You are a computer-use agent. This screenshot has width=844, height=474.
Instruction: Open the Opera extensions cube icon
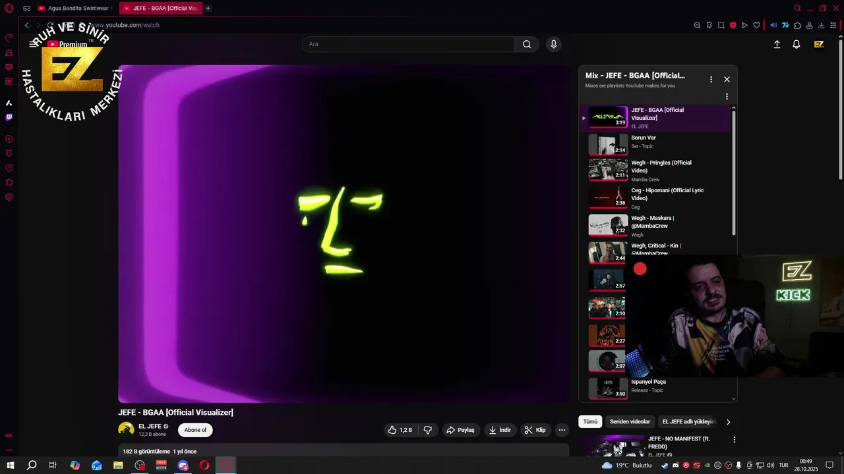pos(797,25)
